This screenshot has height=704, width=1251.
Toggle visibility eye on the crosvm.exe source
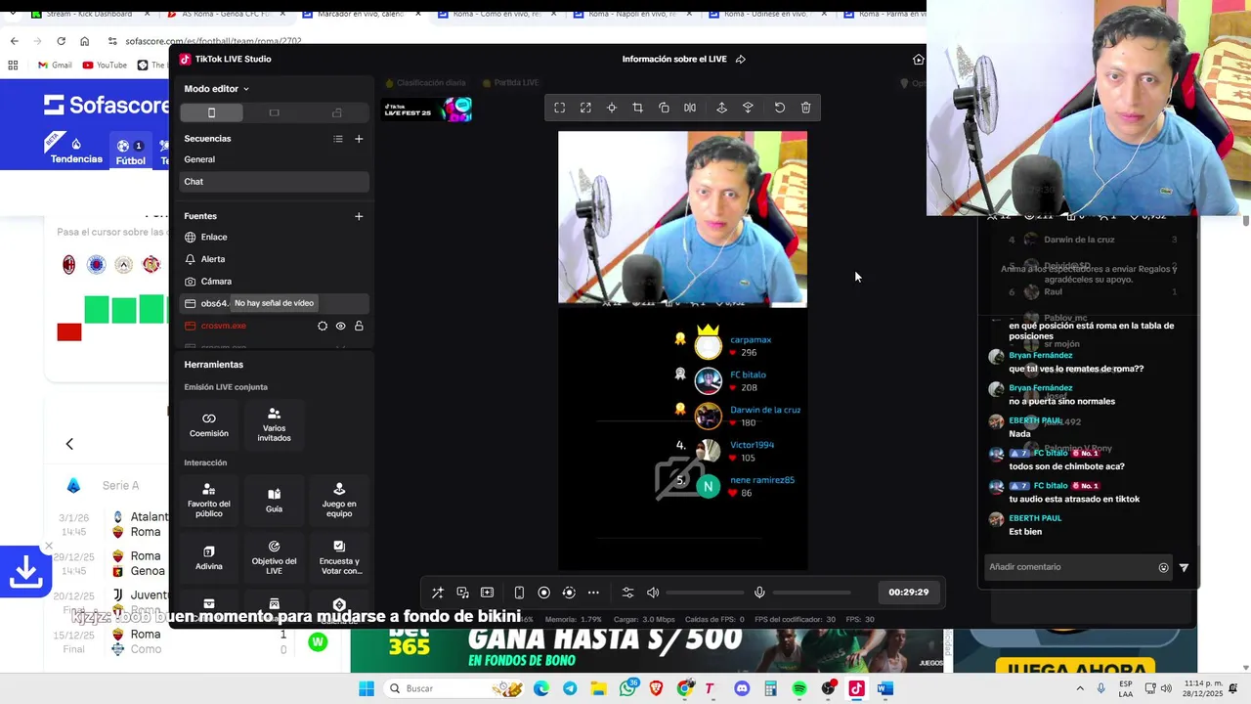341,326
